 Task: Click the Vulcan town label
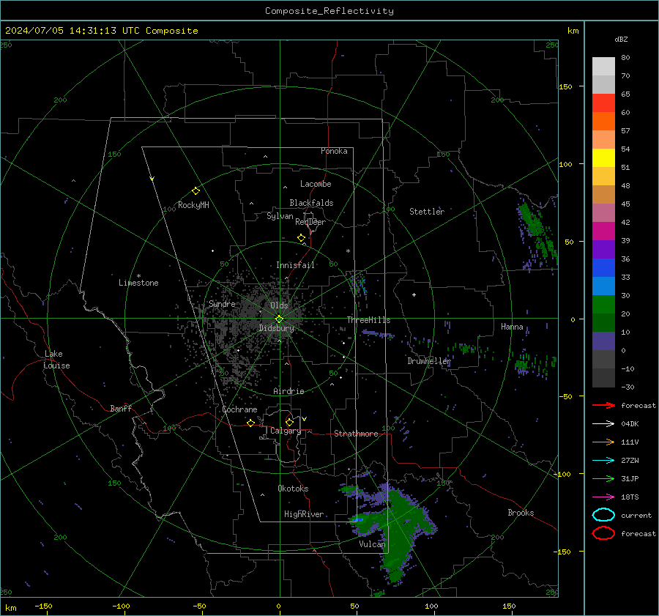point(372,544)
